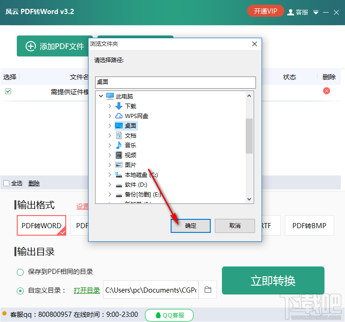This screenshot has height=322, width=345.
Task: Click the folder tree scrollbar up arrow
Action: point(249,96)
